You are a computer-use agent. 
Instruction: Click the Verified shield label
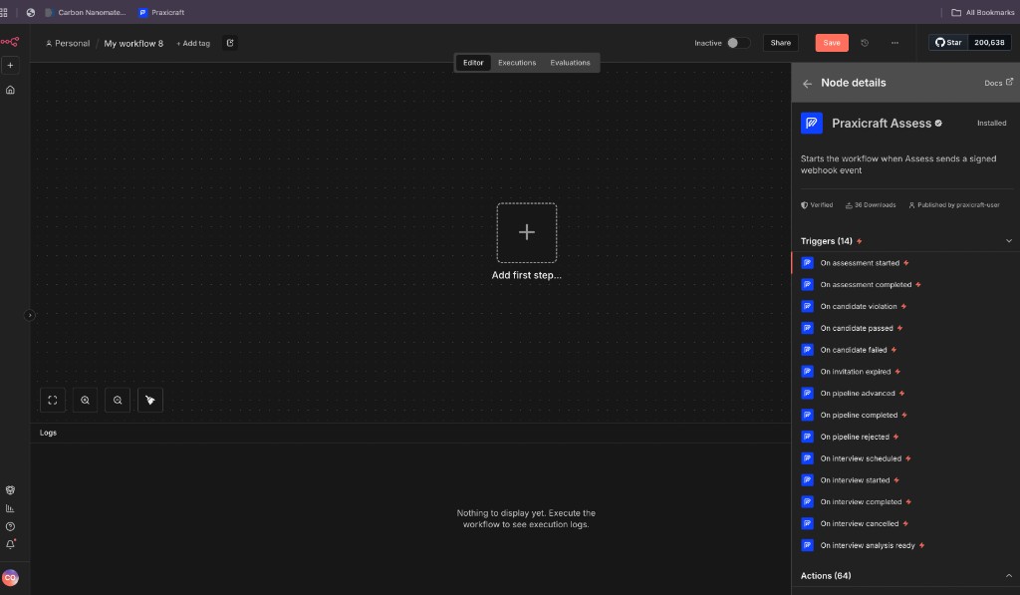click(817, 205)
